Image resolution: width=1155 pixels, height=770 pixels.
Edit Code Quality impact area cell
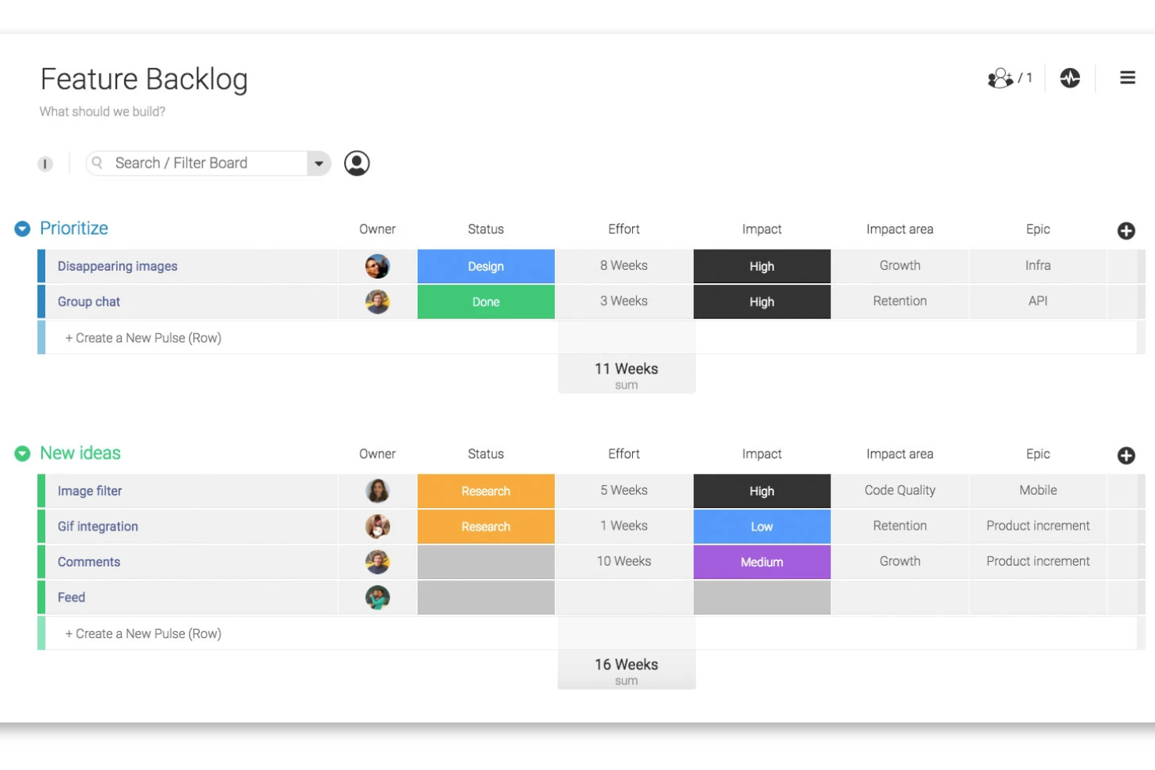pyautogui.click(x=900, y=491)
